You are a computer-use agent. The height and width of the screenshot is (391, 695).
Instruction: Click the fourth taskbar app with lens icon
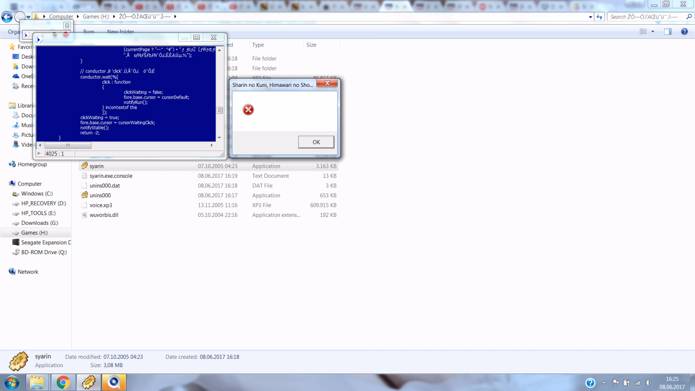tap(114, 383)
